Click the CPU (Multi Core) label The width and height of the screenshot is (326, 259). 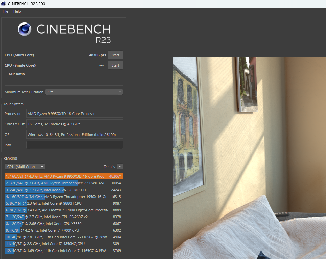19,55
